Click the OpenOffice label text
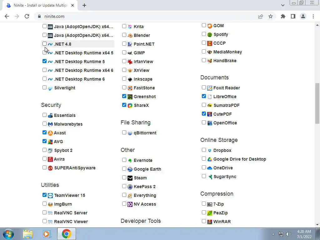The width and height of the screenshot is (320, 240). [x=225, y=123]
